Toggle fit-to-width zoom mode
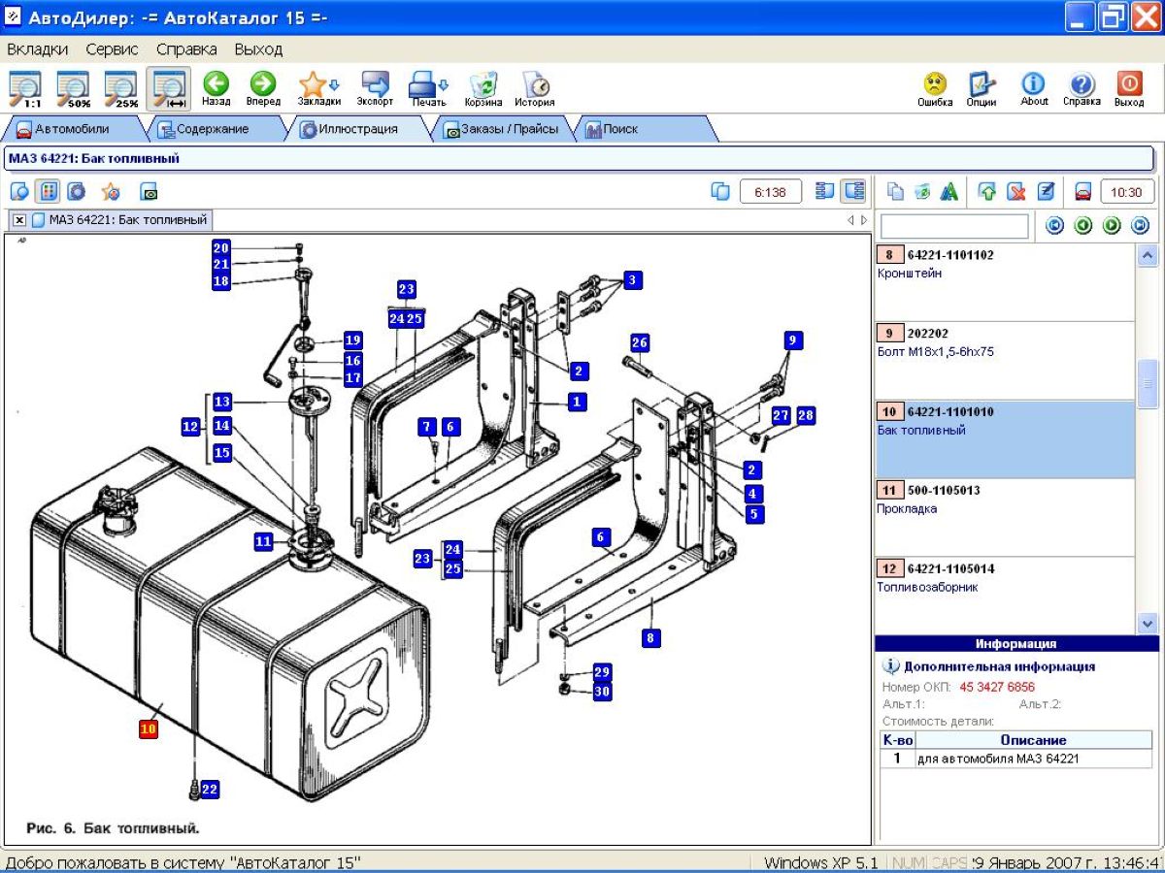Viewport: 1165px width, 873px height. 169,88
